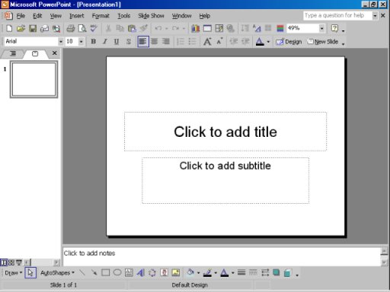Open the Slide Show menu
The width and height of the screenshot is (390, 292).
[x=151, y=16]
